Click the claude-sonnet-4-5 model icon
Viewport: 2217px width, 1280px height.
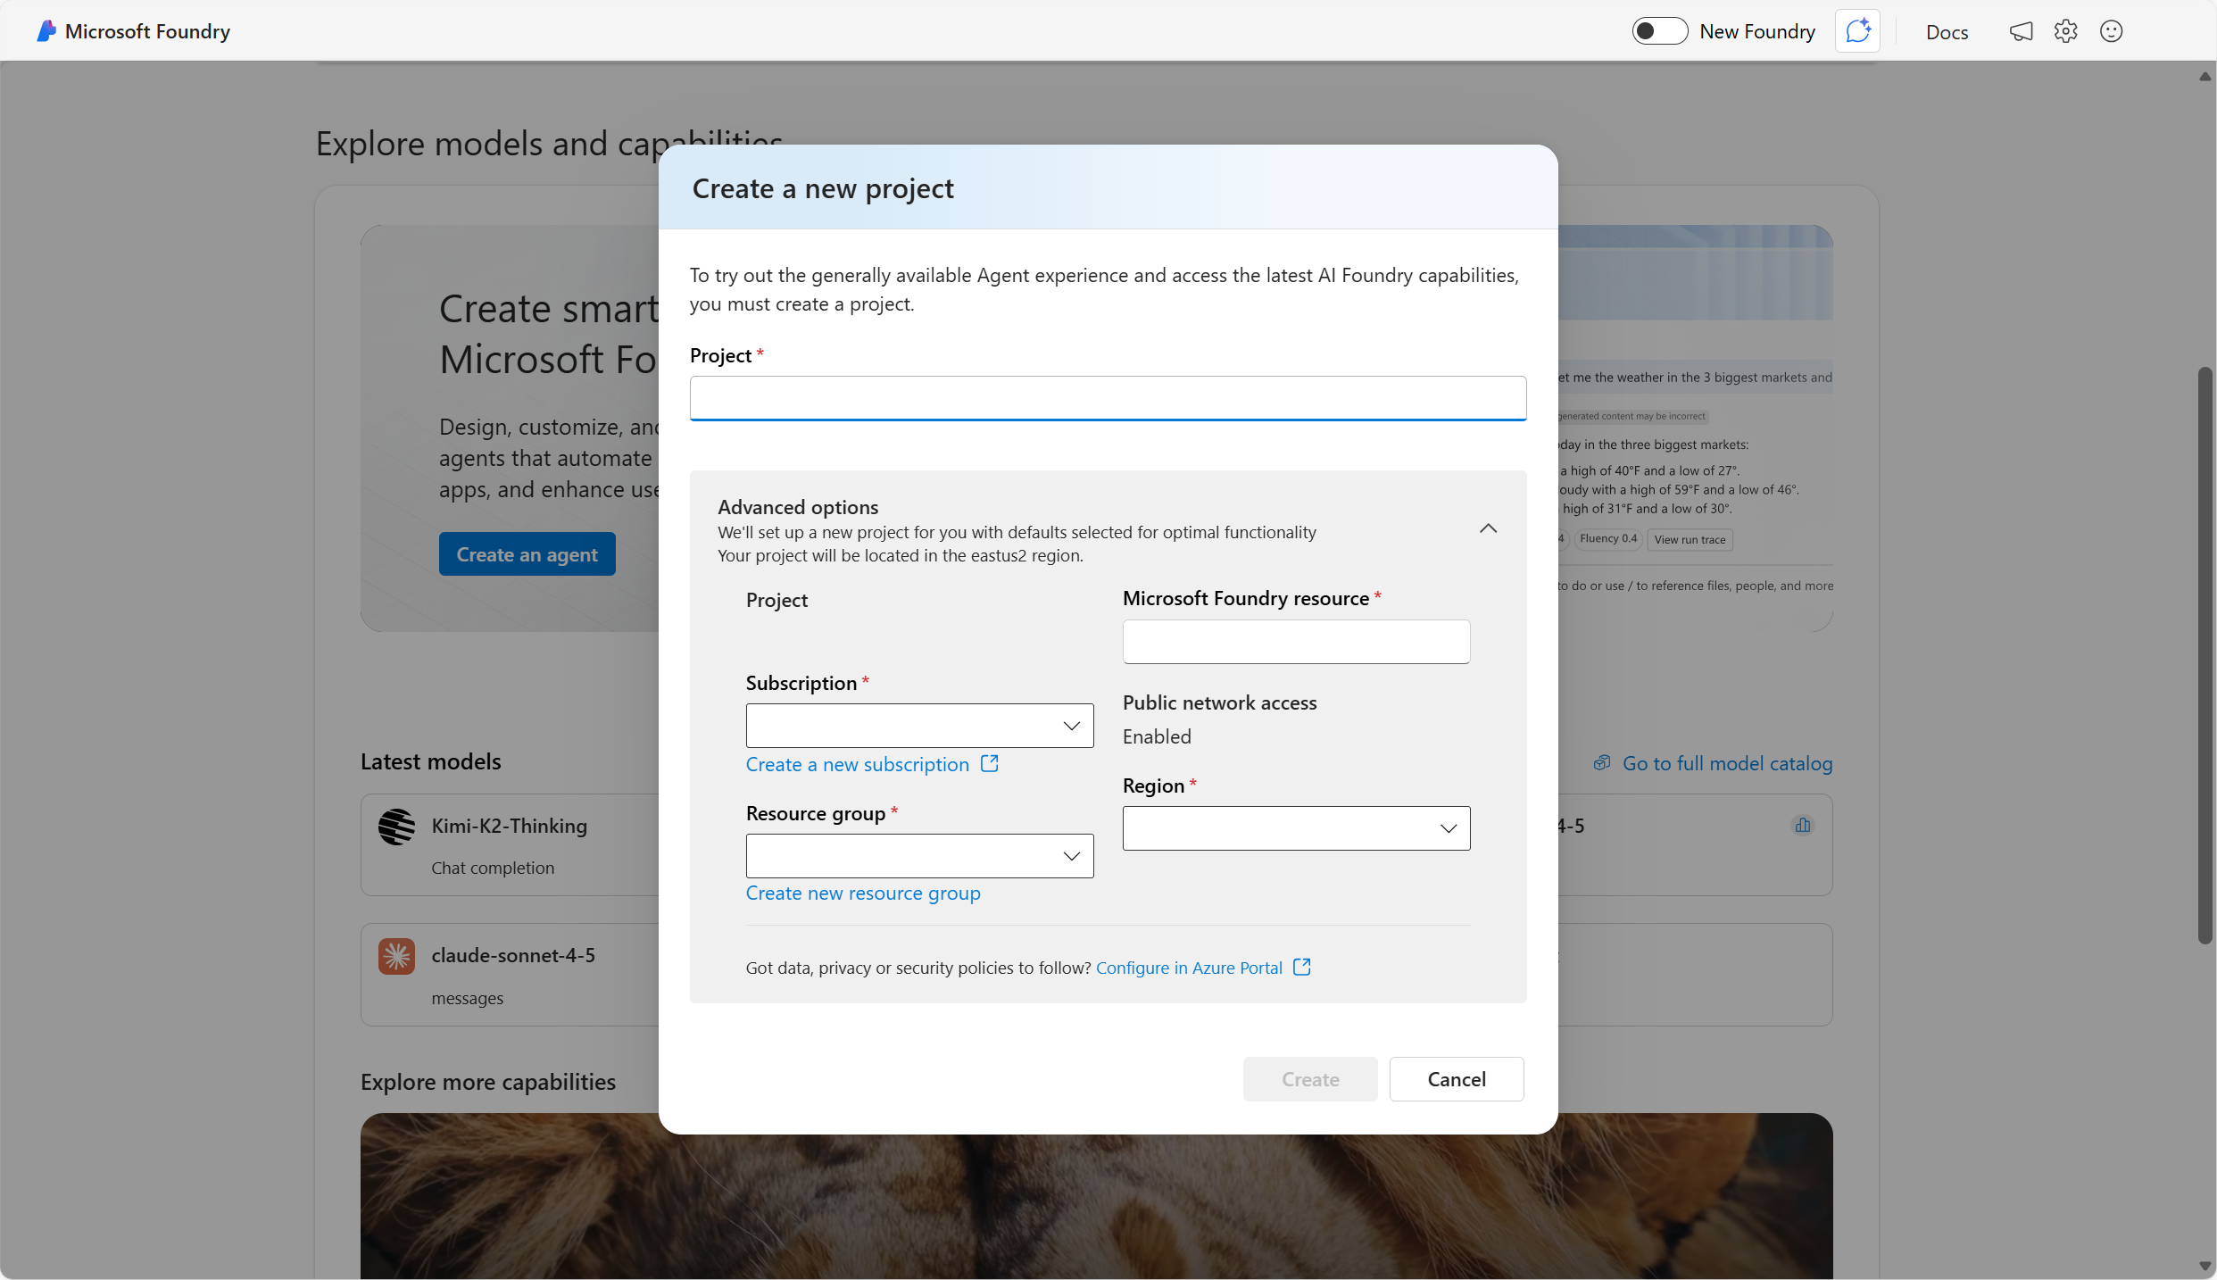pyautogui.click(x=396, y=955)
